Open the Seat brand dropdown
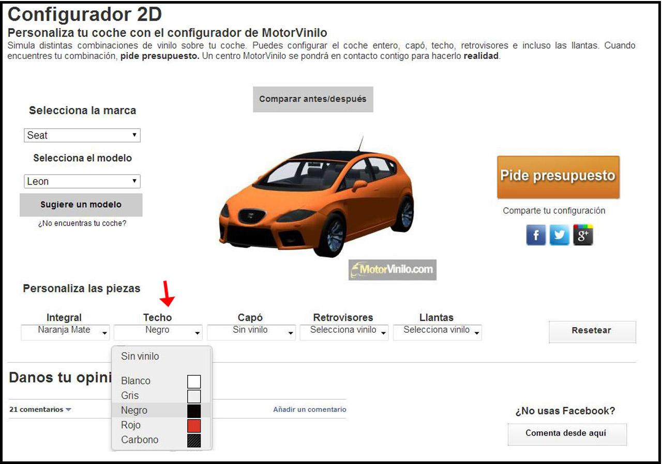Viewport: 662px width, 464px height. coord(82,135)
